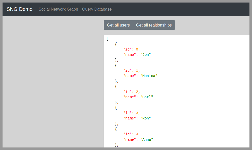Viewport: 252px width, 150px height.
Task: Select the id value 1 for Monica
Action: (x=137, y=70)
